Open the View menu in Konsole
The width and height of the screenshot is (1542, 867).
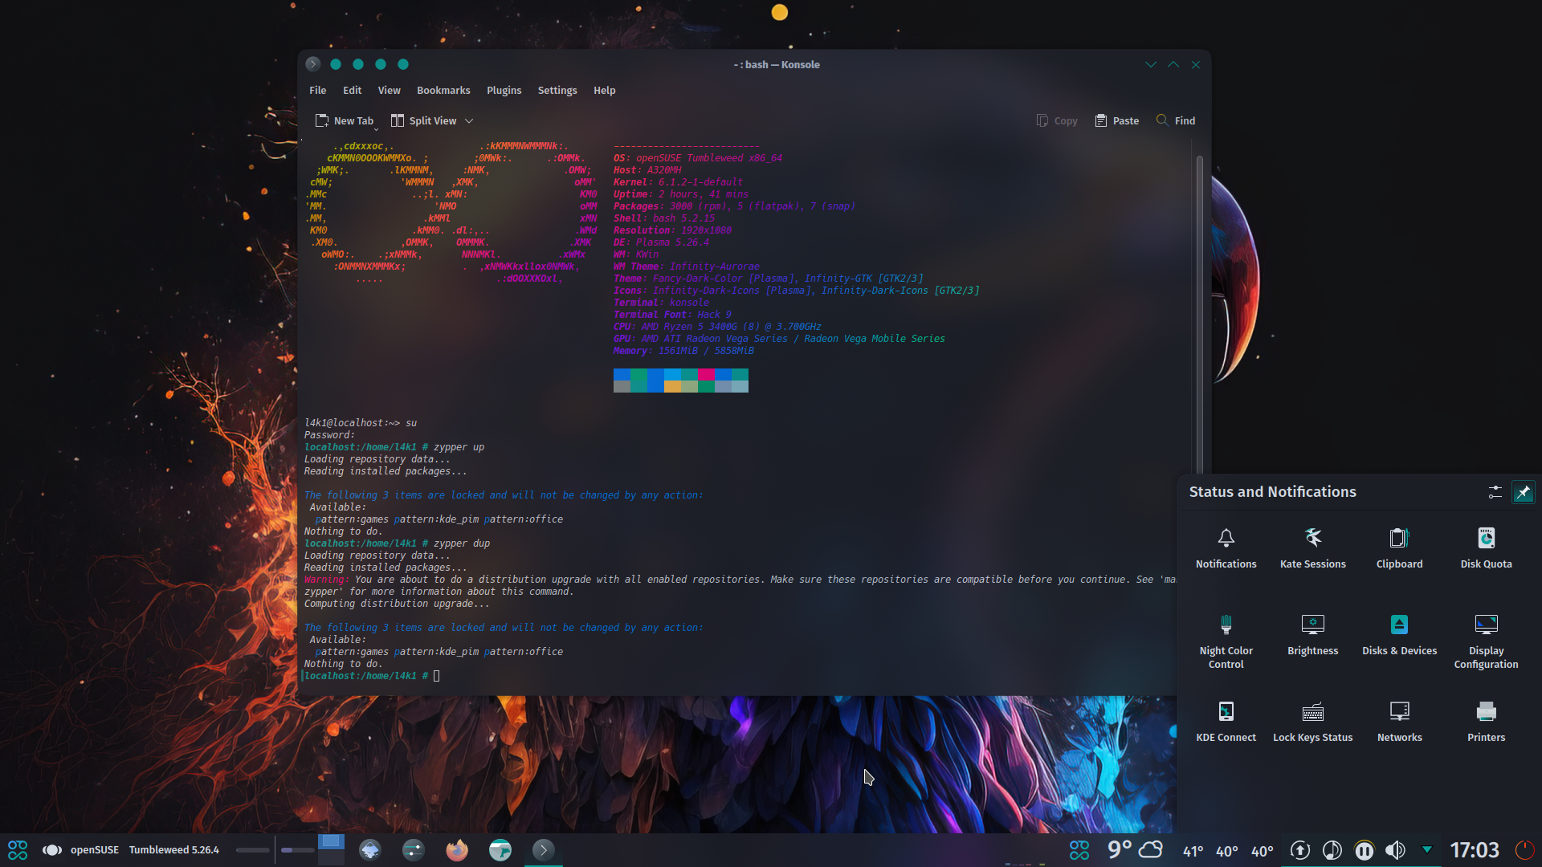click(x=390, y=91)
